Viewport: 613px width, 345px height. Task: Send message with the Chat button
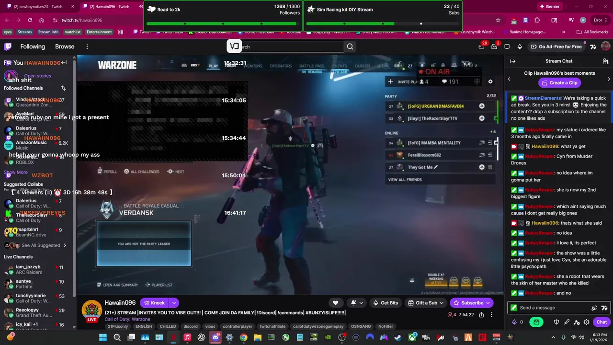pyautogui.click(x=602, y=322)
